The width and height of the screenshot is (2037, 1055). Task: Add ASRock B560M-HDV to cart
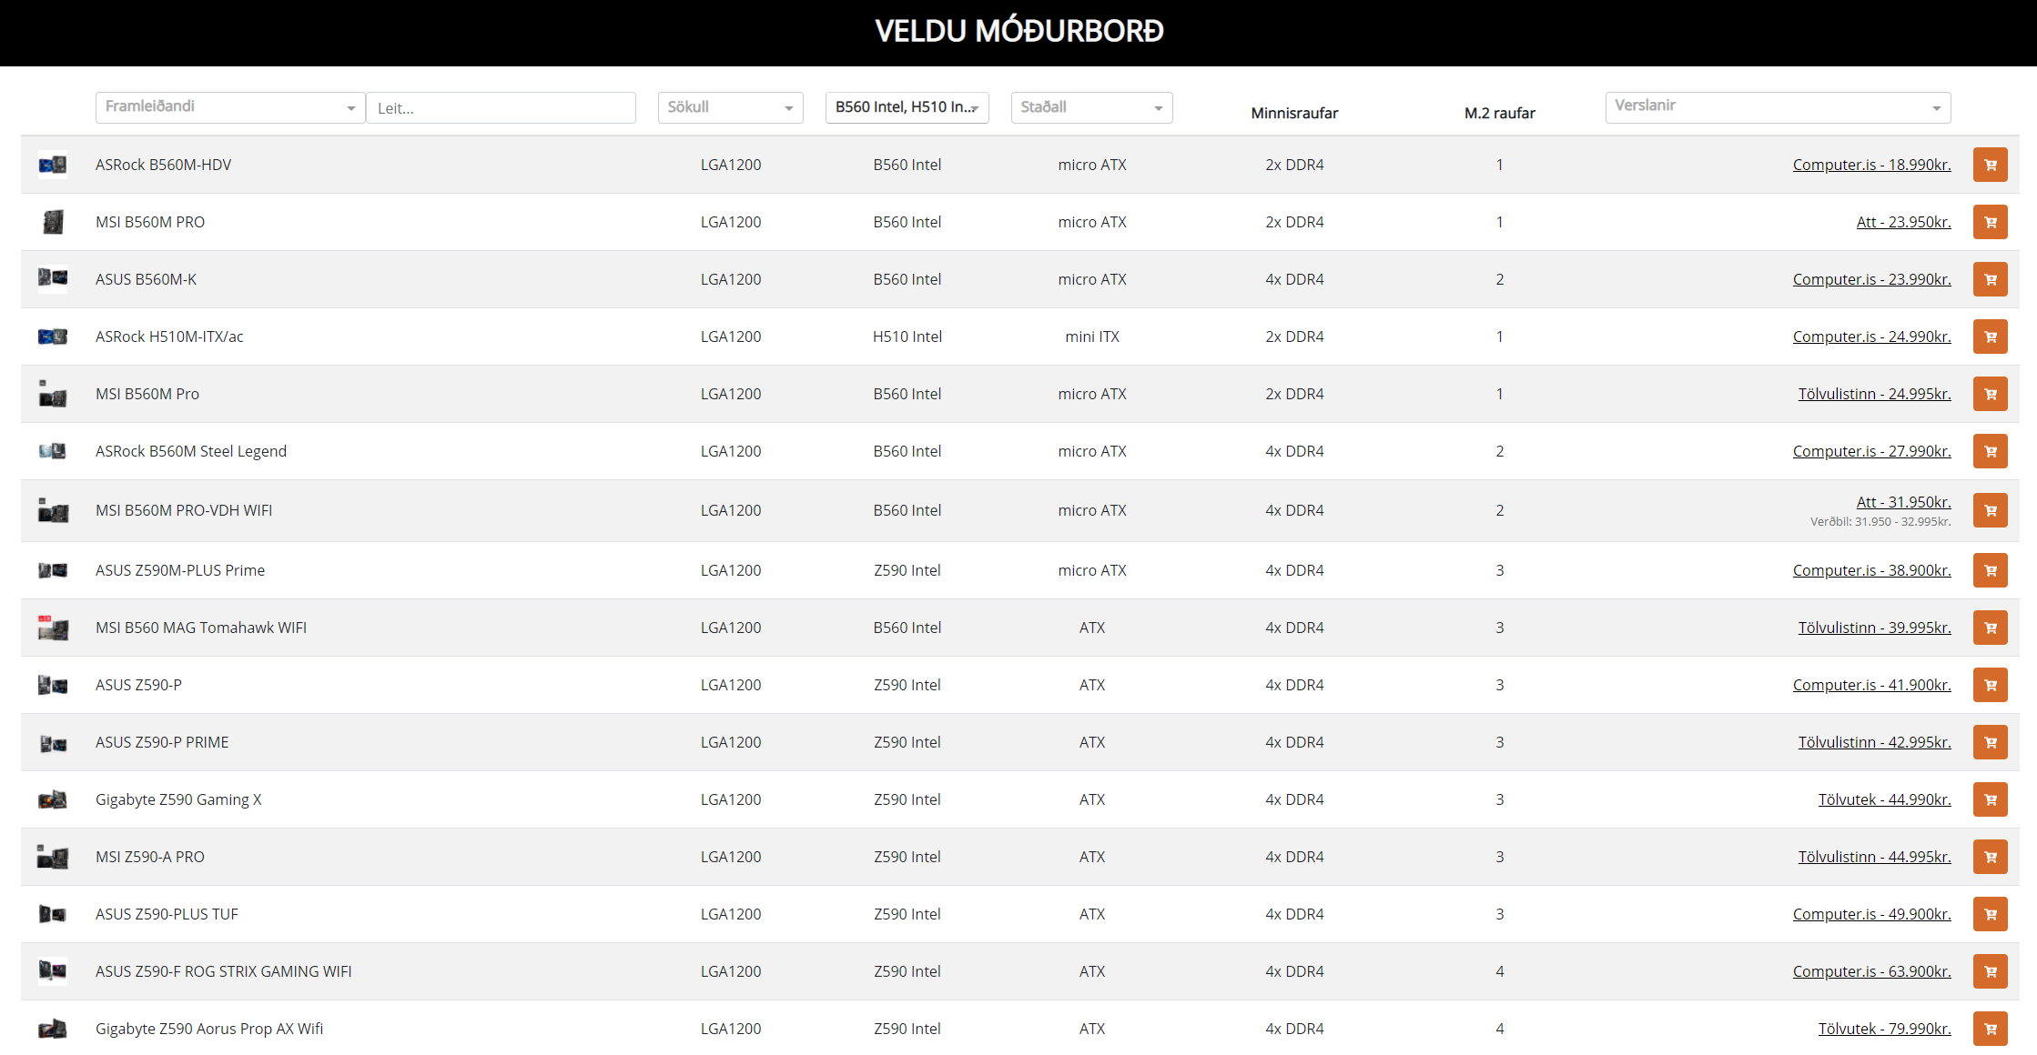(1990, 165)
